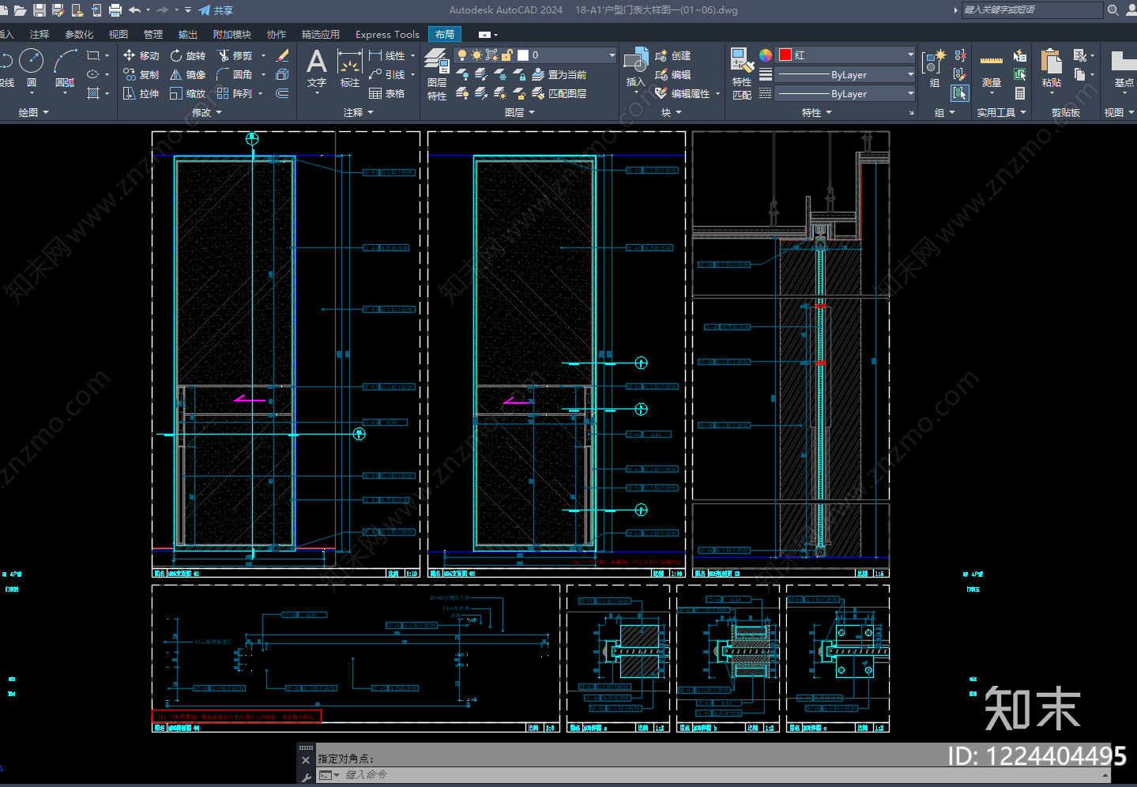The image size is (1137, 787).
Task: Open the Parametric (参数化) ribbon tab
Action: point(79,35)
